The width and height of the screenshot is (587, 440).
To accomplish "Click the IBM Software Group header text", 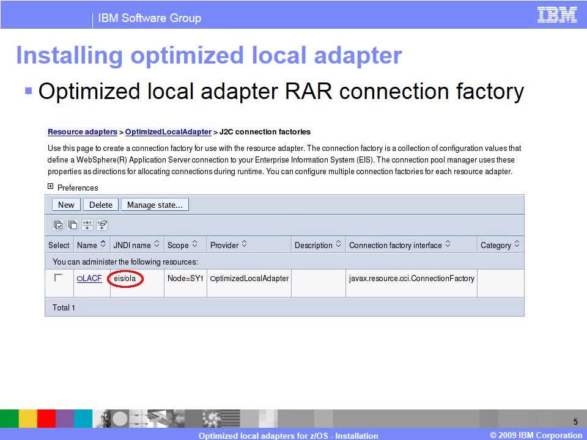I will click(x=149, y=18).
